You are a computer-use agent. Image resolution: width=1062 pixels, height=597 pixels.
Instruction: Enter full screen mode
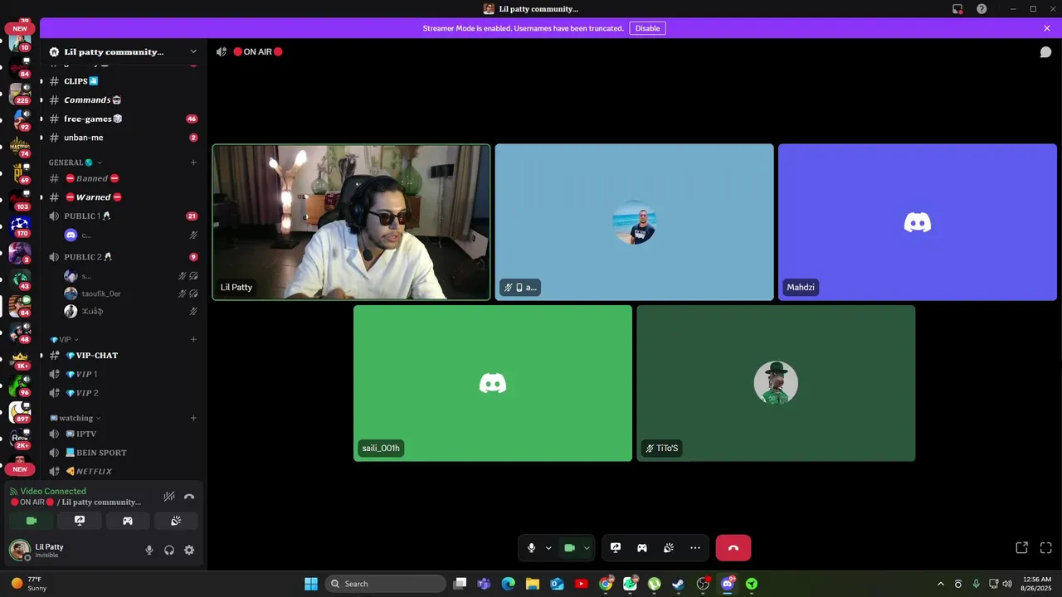1046,548
